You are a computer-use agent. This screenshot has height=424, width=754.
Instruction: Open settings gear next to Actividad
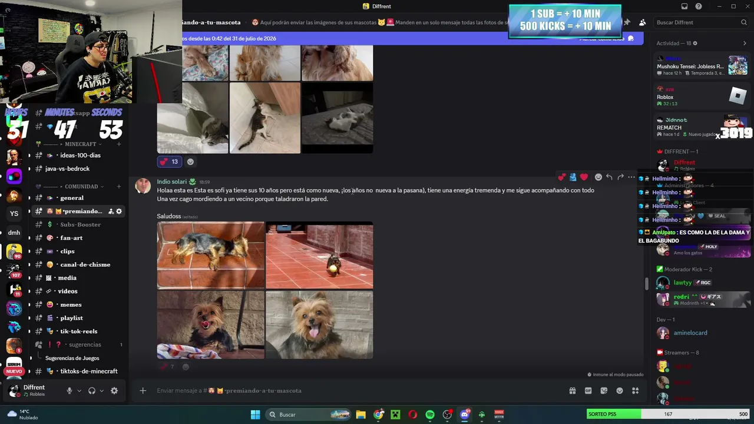695,43
